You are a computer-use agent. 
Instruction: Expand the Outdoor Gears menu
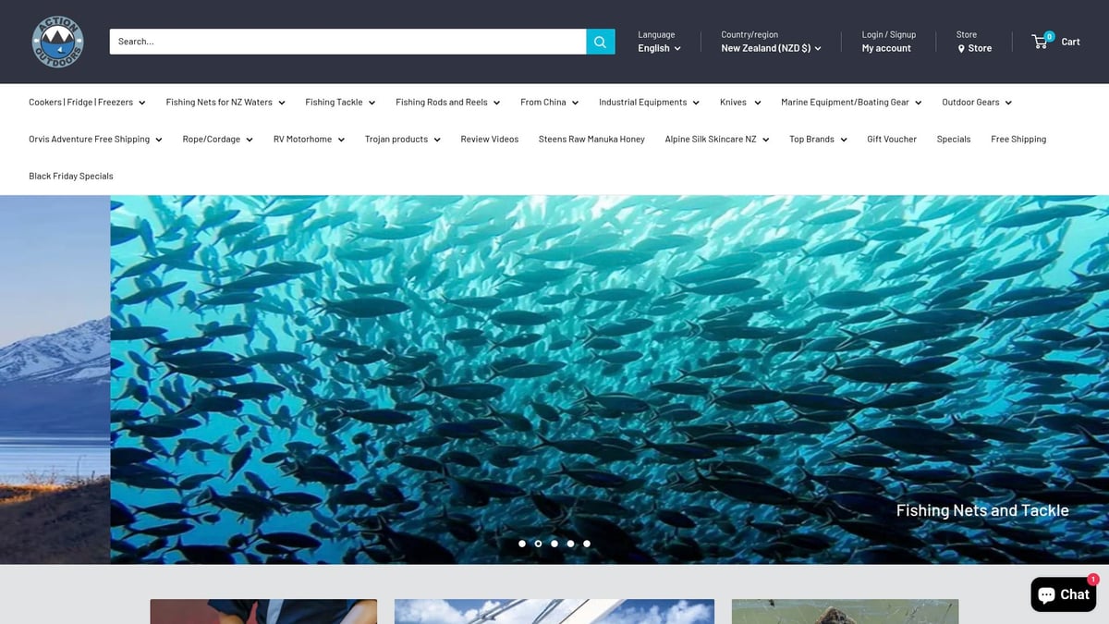click(x=976, y=102)
